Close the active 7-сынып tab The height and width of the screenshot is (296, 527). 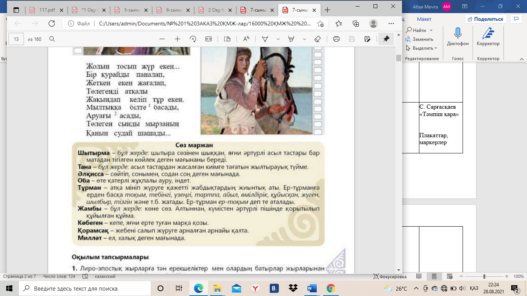point(314,10)
